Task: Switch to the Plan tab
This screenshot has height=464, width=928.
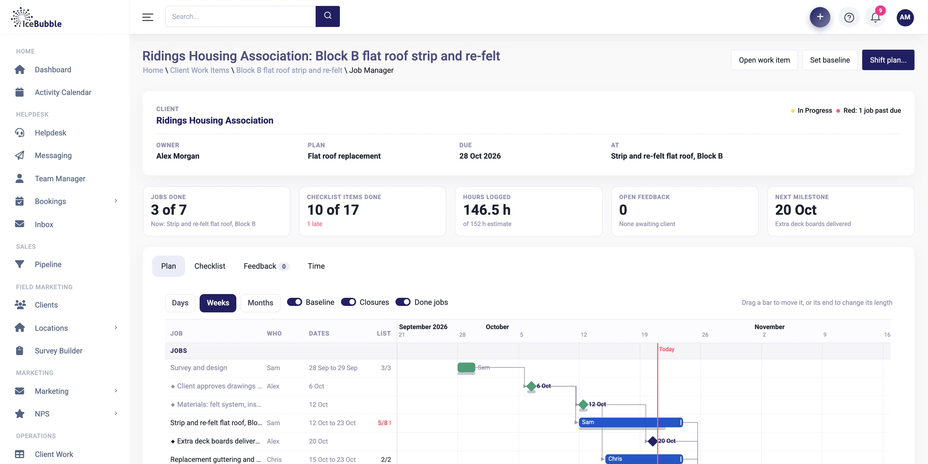Action: coord(168,266)
